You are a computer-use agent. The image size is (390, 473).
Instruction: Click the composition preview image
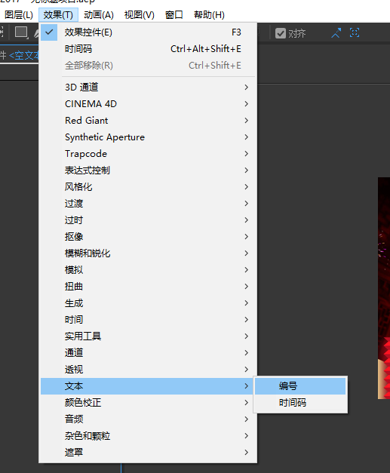pos(384,288)
